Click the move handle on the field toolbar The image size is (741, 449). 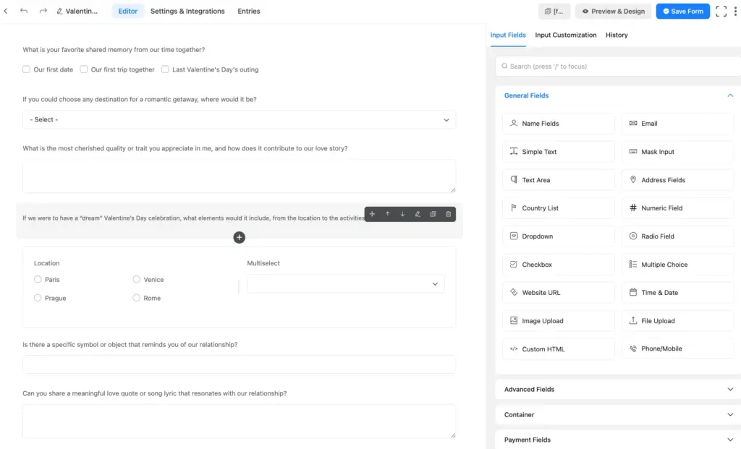372,214
